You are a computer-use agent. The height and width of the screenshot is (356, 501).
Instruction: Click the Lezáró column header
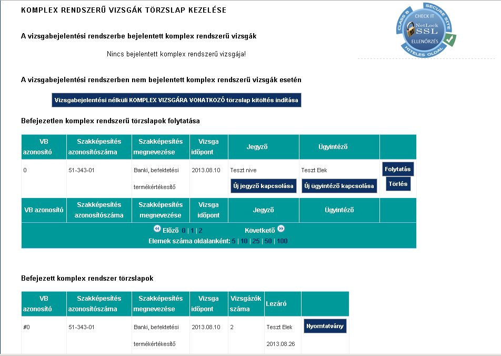coord(283,303)
